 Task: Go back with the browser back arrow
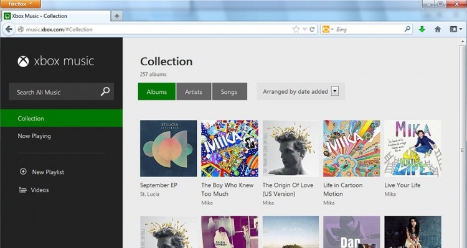9,29
